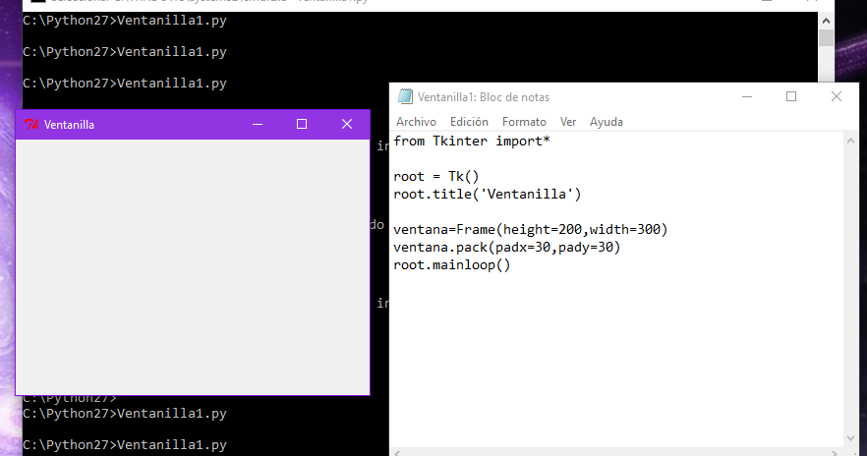This screenshot has width=867, height=456.
Task: Click 'Ventanilla1: Bloc de notas' title text
Action: coord(484,97)
